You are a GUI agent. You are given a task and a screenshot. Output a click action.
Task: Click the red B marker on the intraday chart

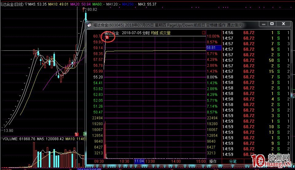[x=107, y=37]
